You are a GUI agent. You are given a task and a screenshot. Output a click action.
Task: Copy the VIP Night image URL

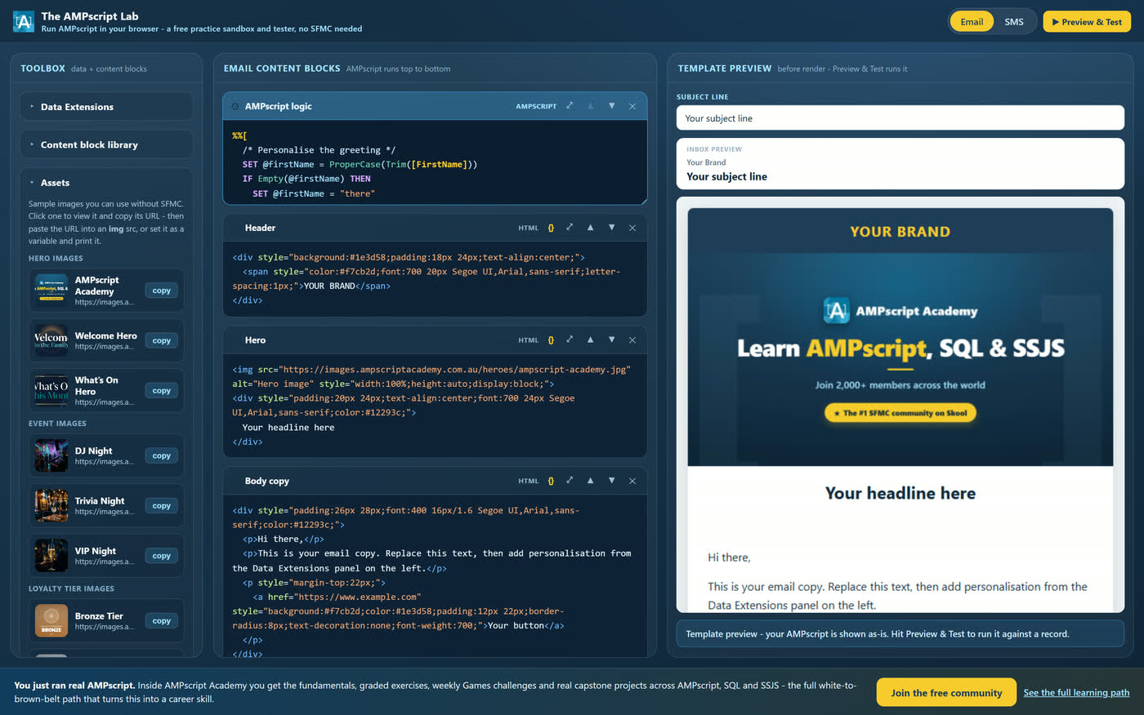point(162,556)
